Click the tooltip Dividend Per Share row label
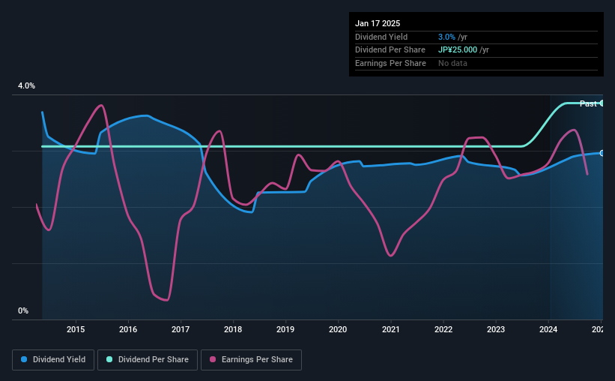This screenshot has height=381, width=615. click(x=390, y=50)
